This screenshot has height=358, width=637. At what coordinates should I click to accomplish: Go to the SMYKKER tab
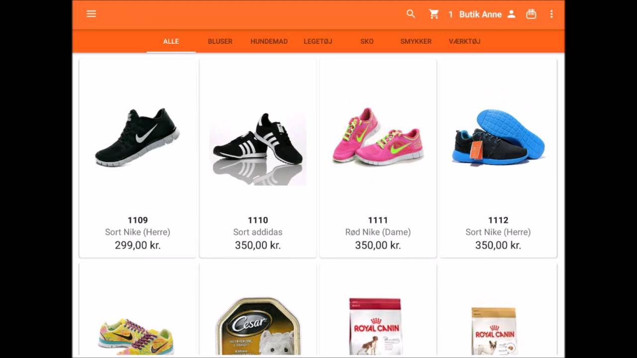[x=416, y=41]
